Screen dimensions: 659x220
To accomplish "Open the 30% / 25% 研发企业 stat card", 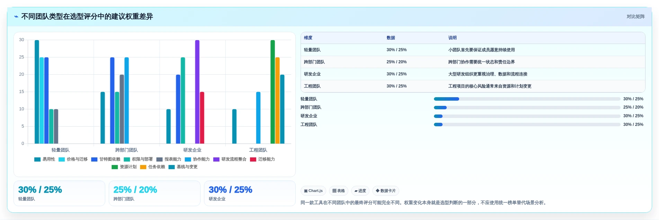I will (x=250, y=194).
